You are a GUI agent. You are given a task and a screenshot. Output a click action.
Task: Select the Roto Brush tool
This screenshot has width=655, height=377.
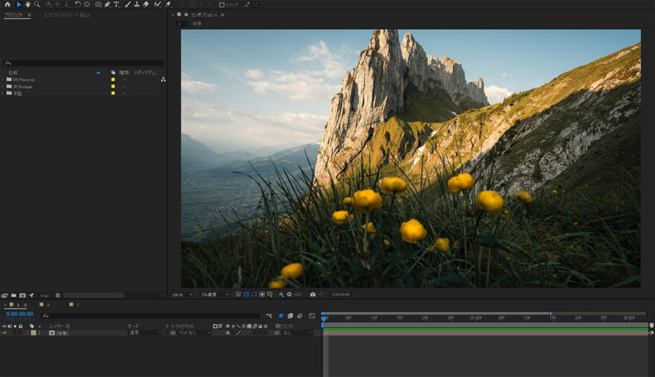pyautogui.click(x=158, y=4)
